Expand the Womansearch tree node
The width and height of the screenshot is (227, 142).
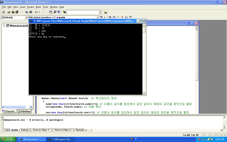click(x=4, y=26)
